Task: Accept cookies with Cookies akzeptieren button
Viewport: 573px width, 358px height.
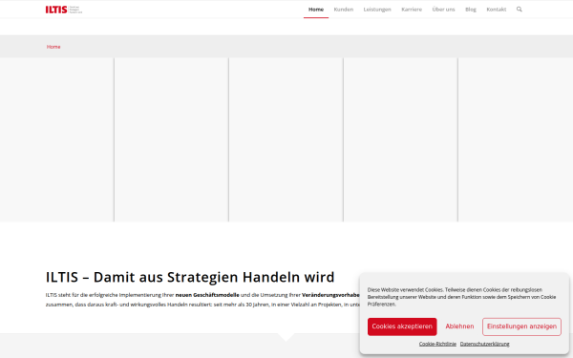Action: pos(402,326)
